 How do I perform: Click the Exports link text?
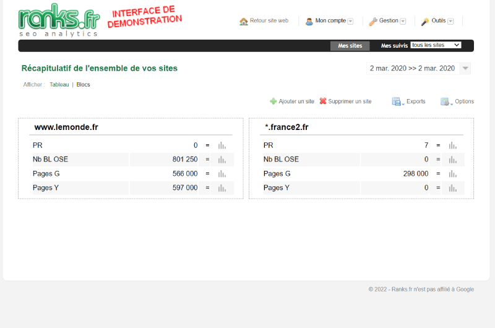click(x=416, y=101)
